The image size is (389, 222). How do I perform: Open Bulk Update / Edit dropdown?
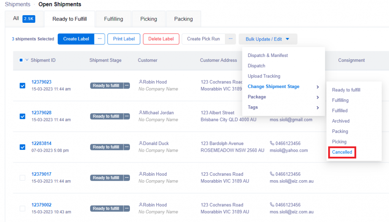pos(268,39)
